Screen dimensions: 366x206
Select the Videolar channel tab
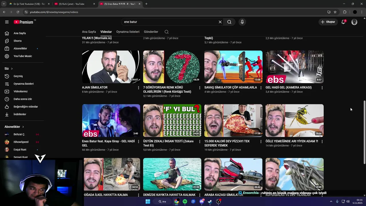pyautogui.click(x=106, y=32)
